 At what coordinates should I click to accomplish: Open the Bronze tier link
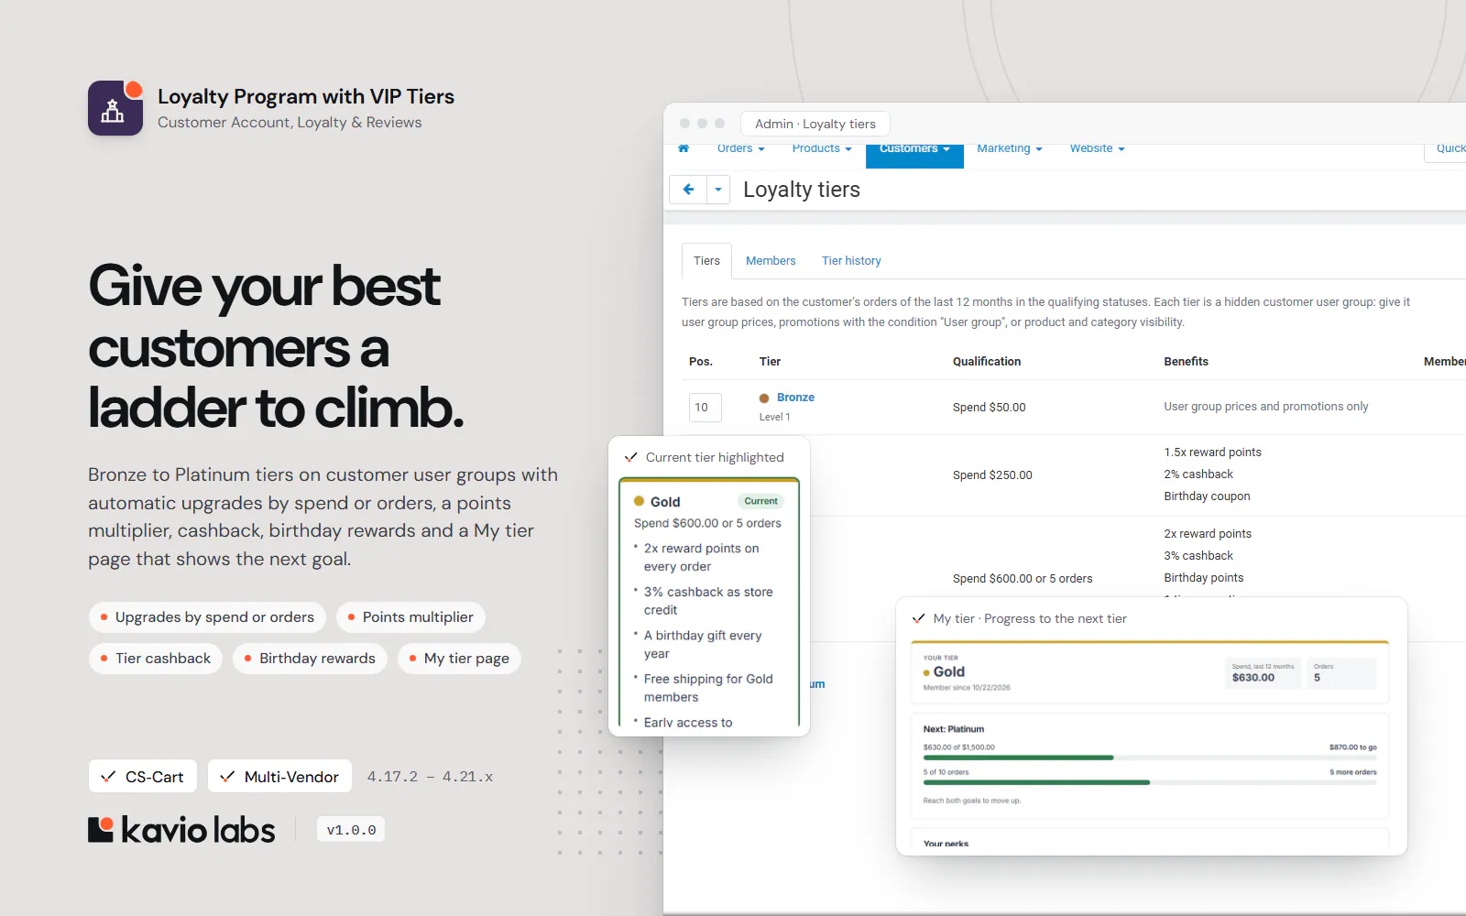795,398
